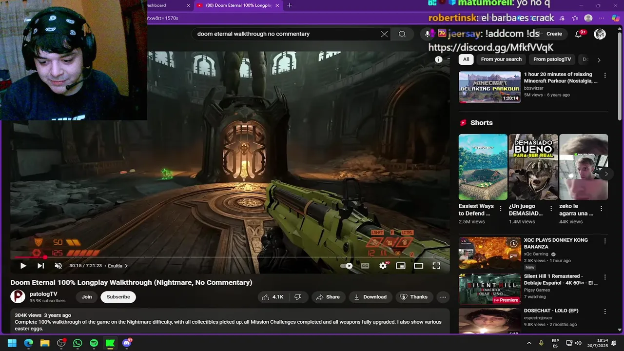Open Spotify from the taskbar
Image resolution: width=624 pixels, height=351 pixels.
tap(94, 343)
